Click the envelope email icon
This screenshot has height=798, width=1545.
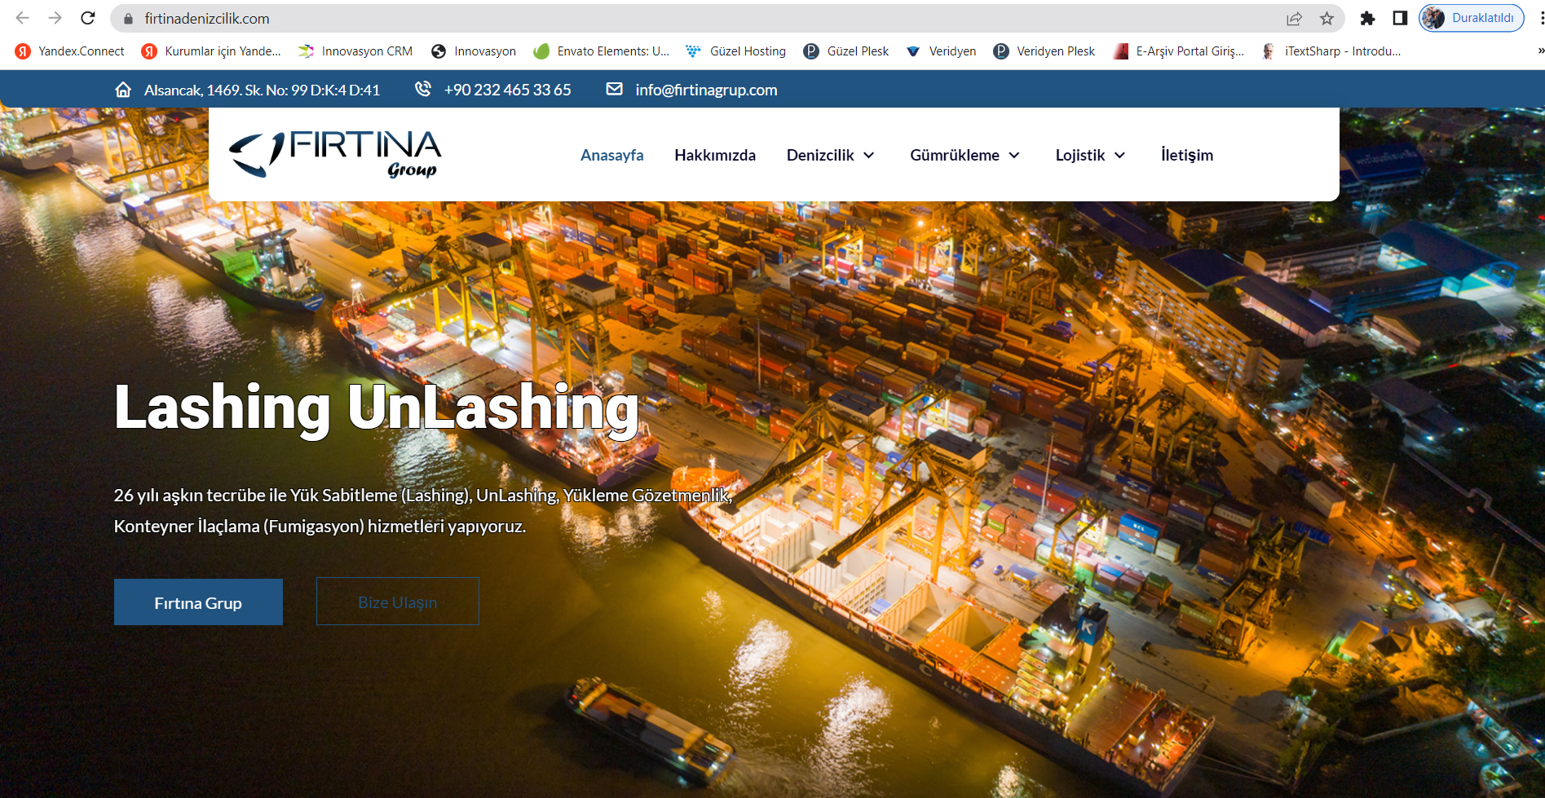point(615,89)
